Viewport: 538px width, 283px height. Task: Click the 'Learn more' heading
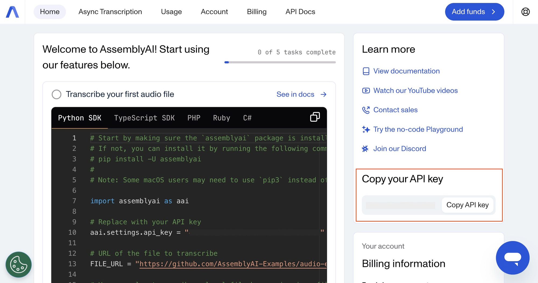[x=388, y=49]
